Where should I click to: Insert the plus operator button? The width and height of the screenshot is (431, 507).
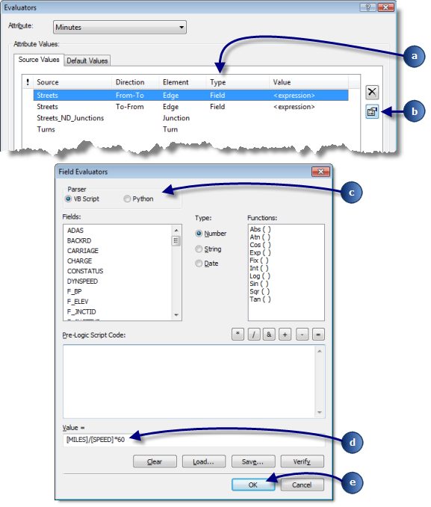pos(285,335)
